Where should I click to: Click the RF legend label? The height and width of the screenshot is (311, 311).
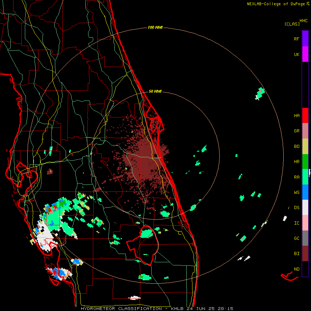pyautogui.click(x=296, y=39)
